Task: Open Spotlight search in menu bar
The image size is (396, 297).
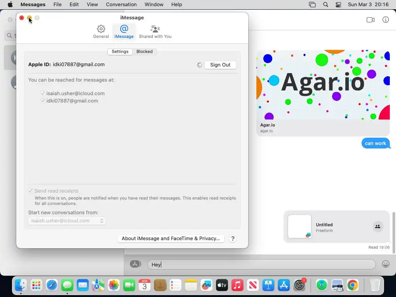Action: (326, 5)
